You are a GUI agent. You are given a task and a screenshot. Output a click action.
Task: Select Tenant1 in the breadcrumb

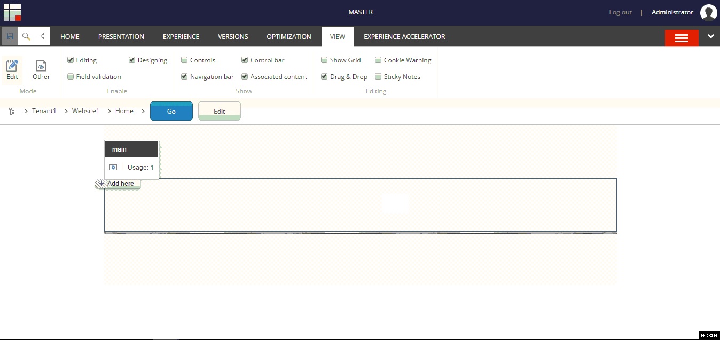point(44,111)
